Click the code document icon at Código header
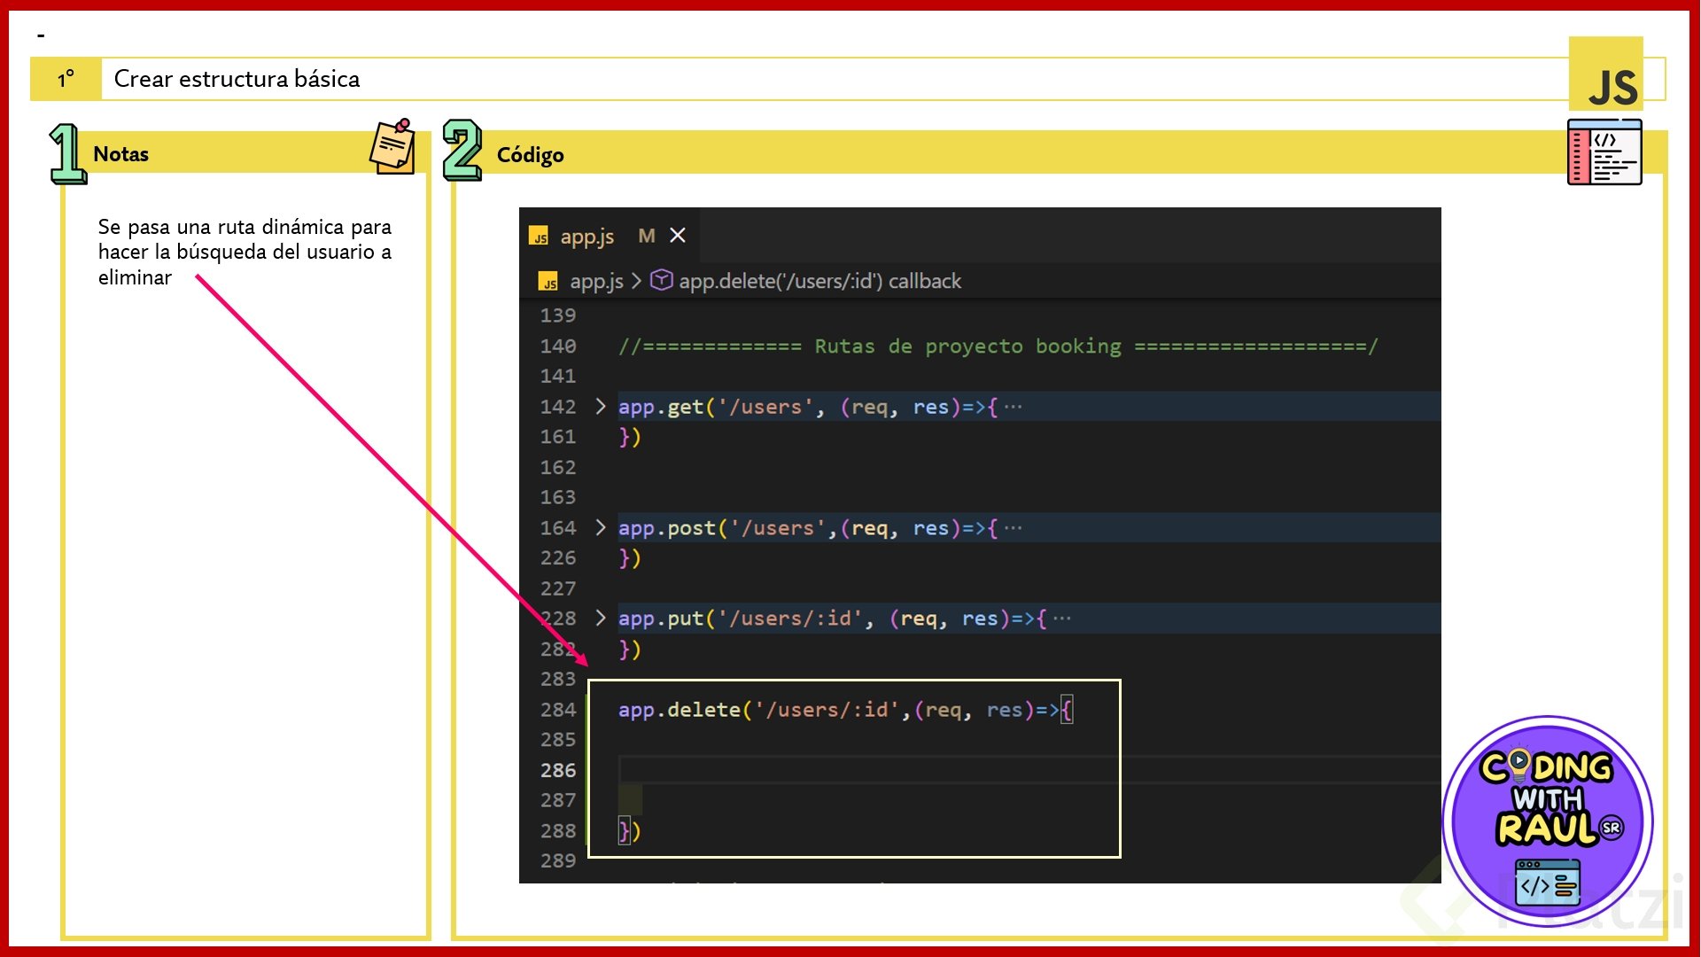This screenshot has width=1701, height=957. [1604, 152]
